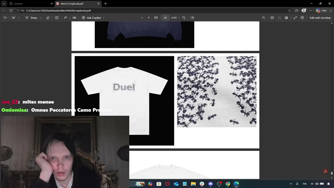The image size is (334, 188).
Task: Refresh the current page
Action: [11, 10]
